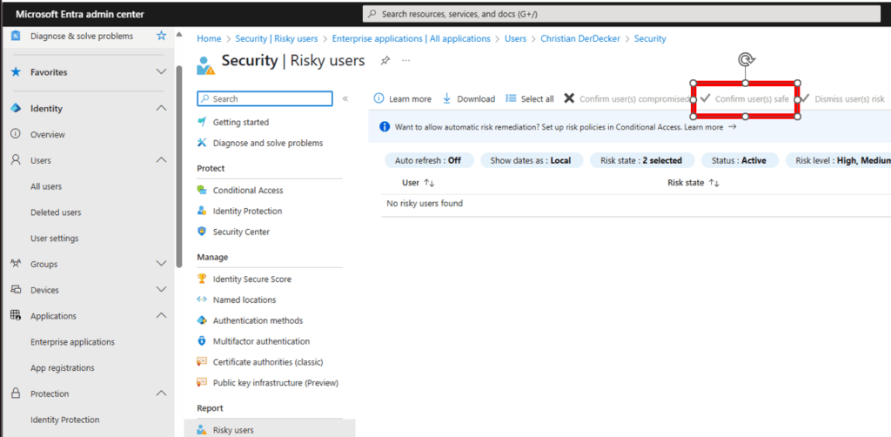The height and width of the screenshot is (437, 891).
Task: Click Confirm user(s) safe
Action: 745,99
